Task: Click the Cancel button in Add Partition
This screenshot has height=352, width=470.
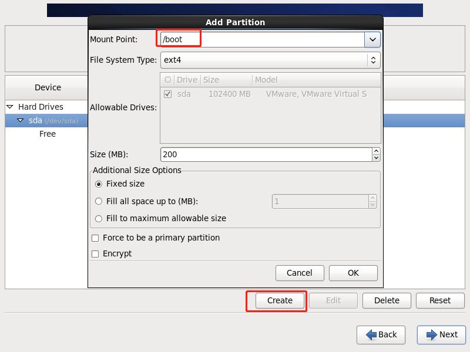Action: (x=300, y=273)
